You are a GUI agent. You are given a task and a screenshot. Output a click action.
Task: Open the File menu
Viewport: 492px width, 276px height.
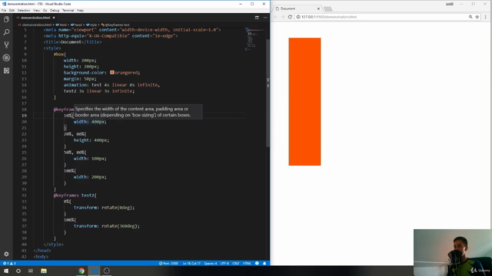point(4,10)
